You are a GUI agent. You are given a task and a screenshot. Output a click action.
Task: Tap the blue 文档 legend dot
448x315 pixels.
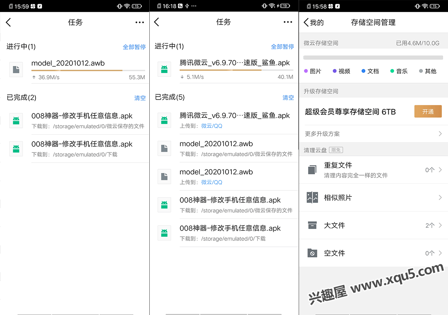tap(363, 71)
